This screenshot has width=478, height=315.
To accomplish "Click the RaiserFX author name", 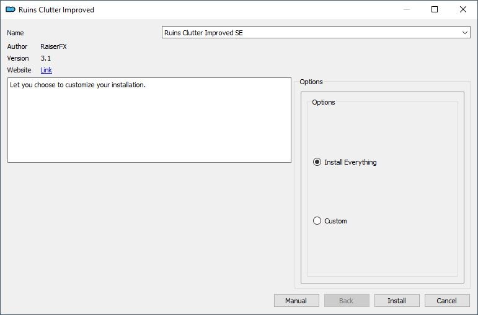I will pyautogui.click(x=53, y=46).
